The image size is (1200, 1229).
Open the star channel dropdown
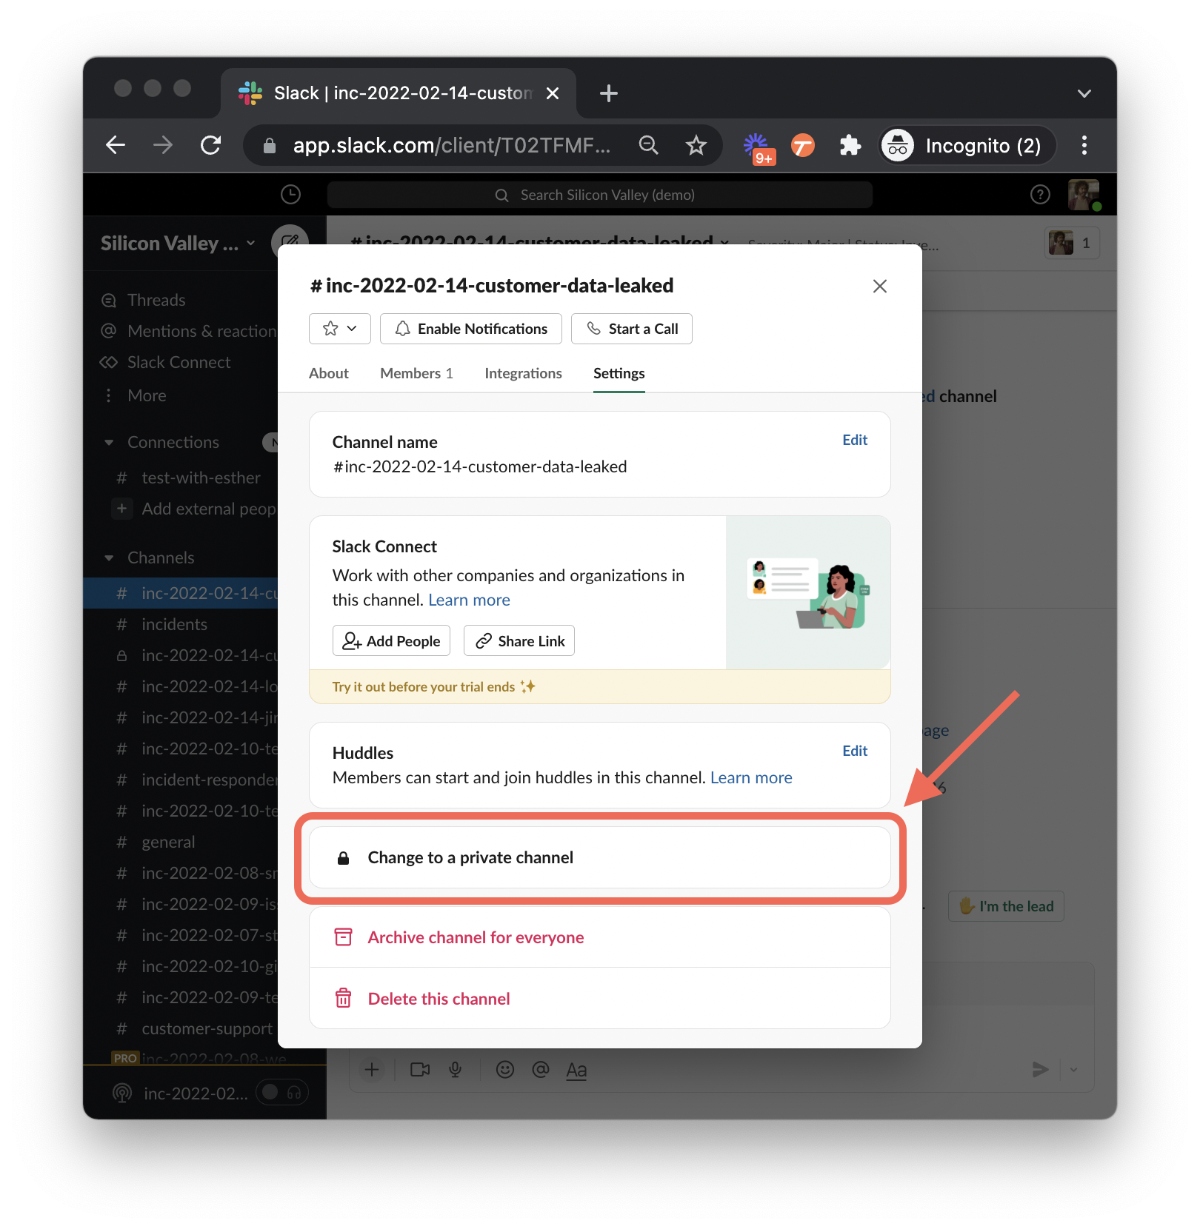coord(340,329)
